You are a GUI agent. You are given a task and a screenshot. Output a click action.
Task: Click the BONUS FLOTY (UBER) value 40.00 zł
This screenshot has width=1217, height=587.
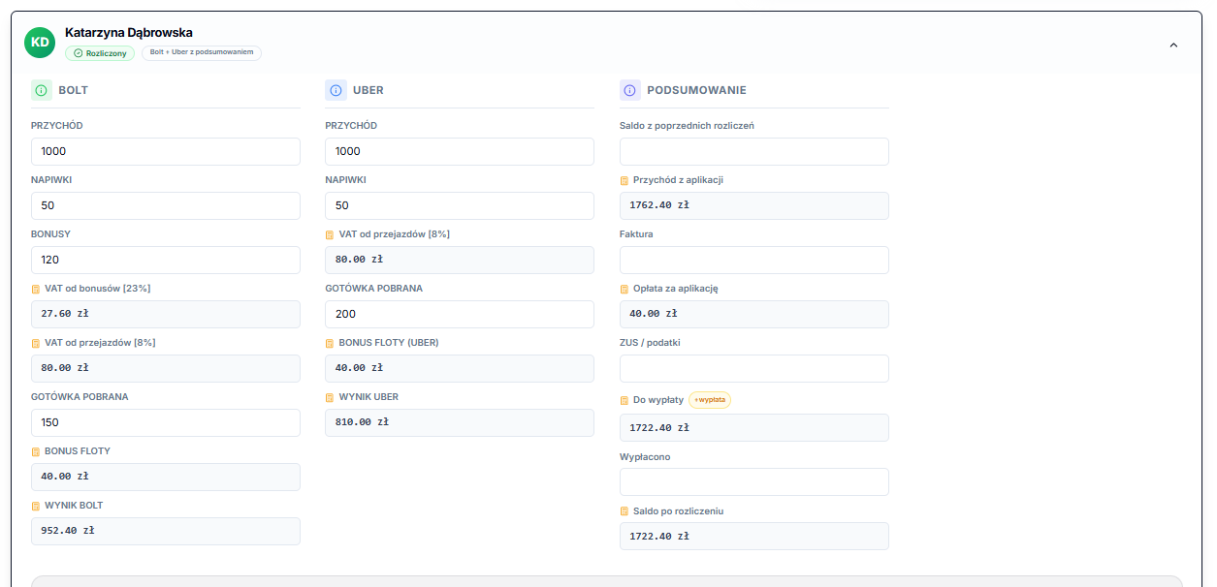[460, 368]
